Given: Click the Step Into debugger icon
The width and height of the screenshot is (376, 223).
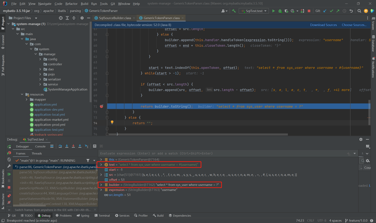Looking at the screenshot, I should (67, 146).
